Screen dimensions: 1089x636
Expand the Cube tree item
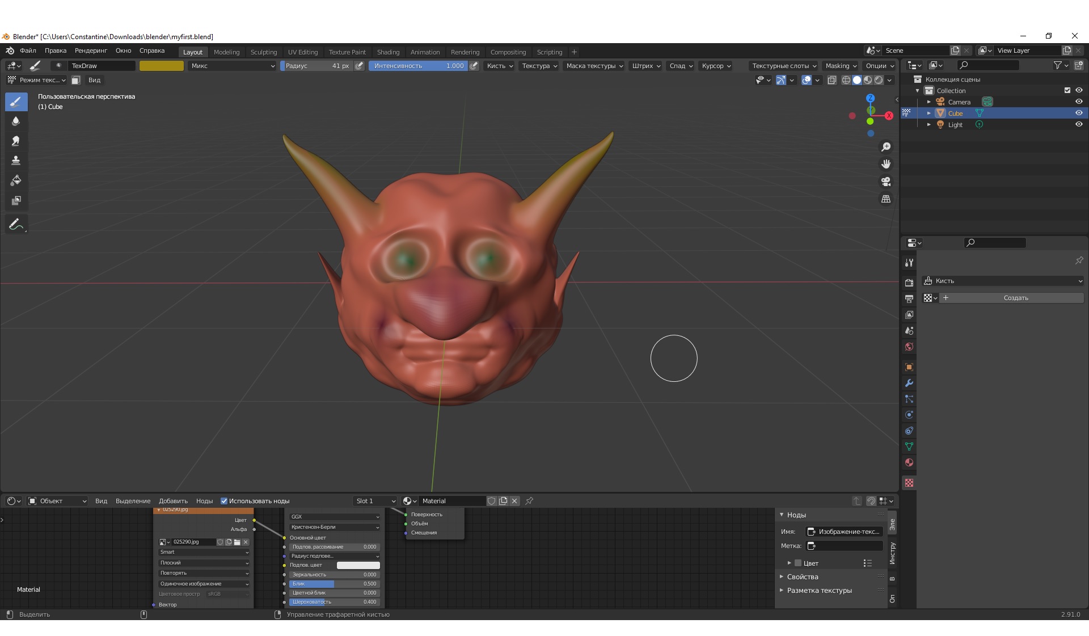coord(928,113)
